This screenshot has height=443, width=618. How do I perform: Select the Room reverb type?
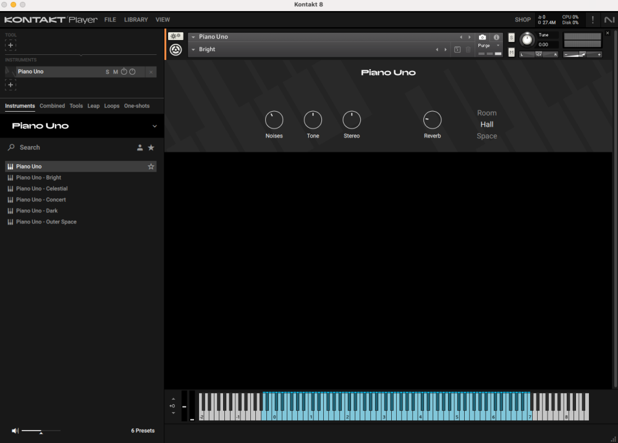(487, 113)
